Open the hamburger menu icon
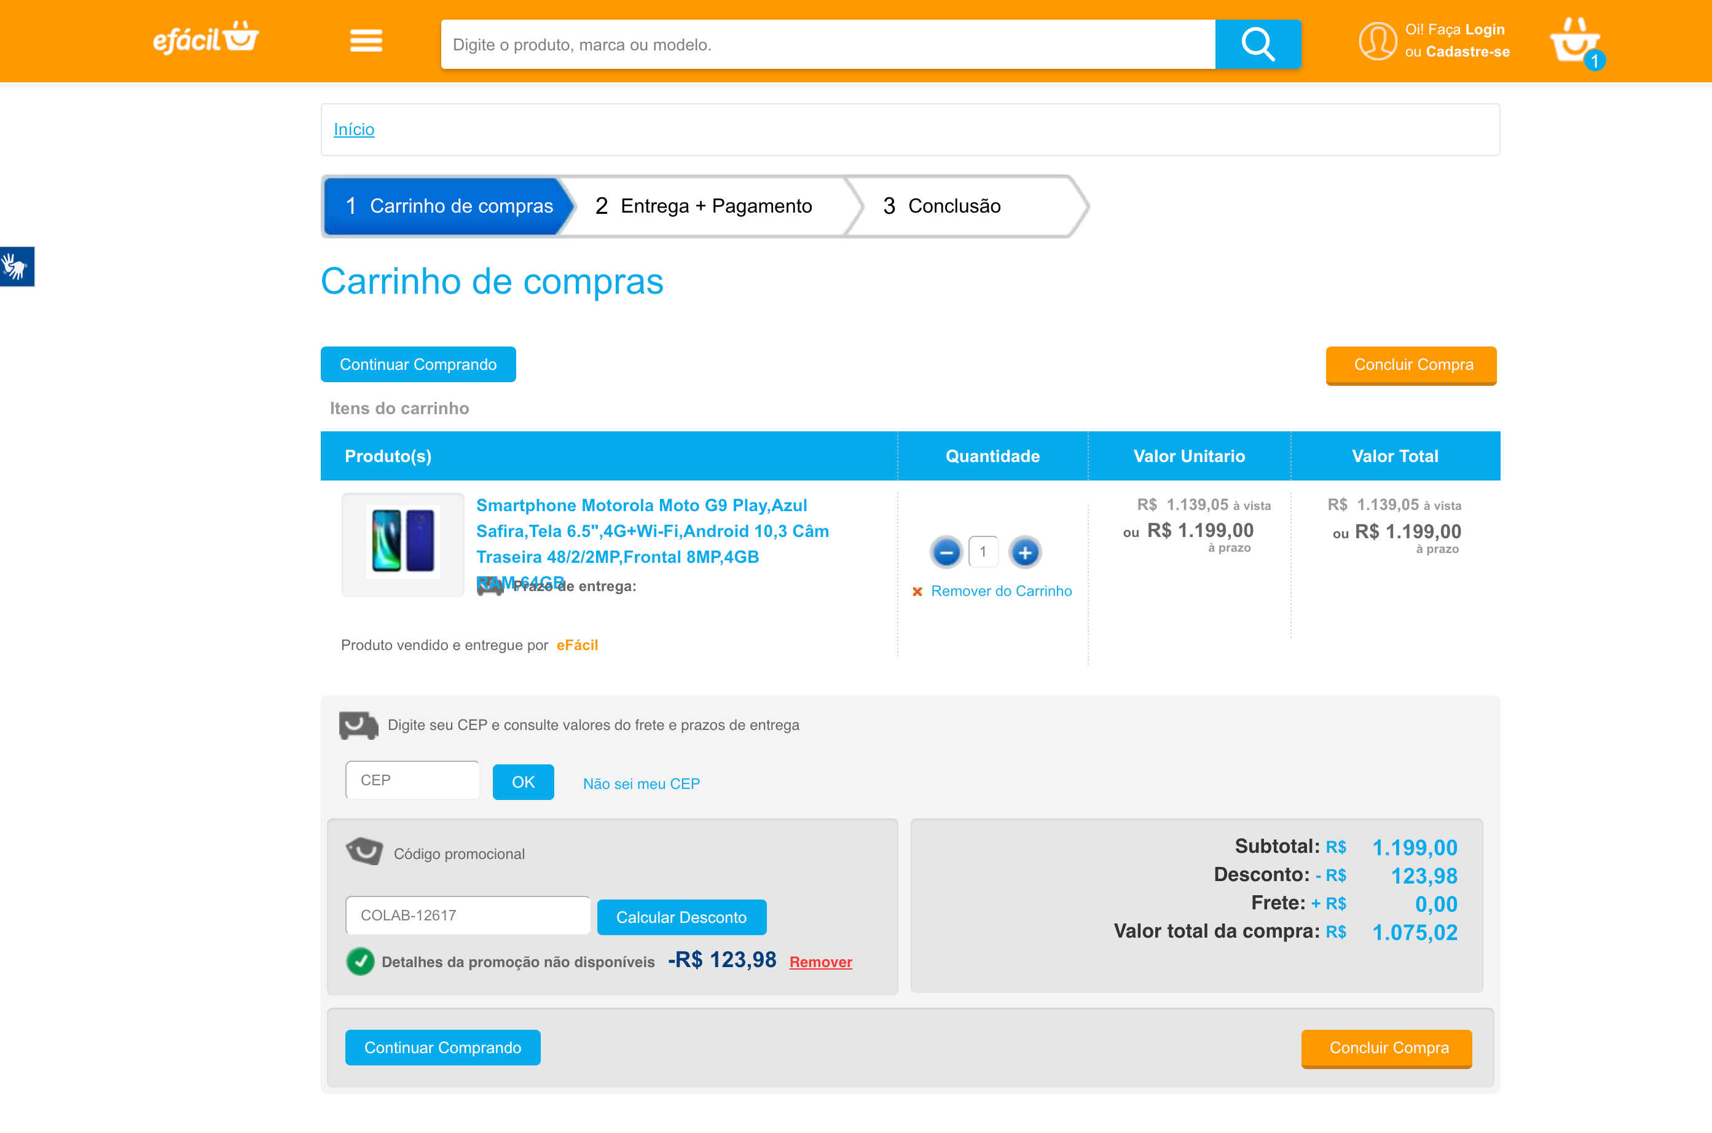This screenshot has width=1712, height=1133. click(x=366, y=41)
